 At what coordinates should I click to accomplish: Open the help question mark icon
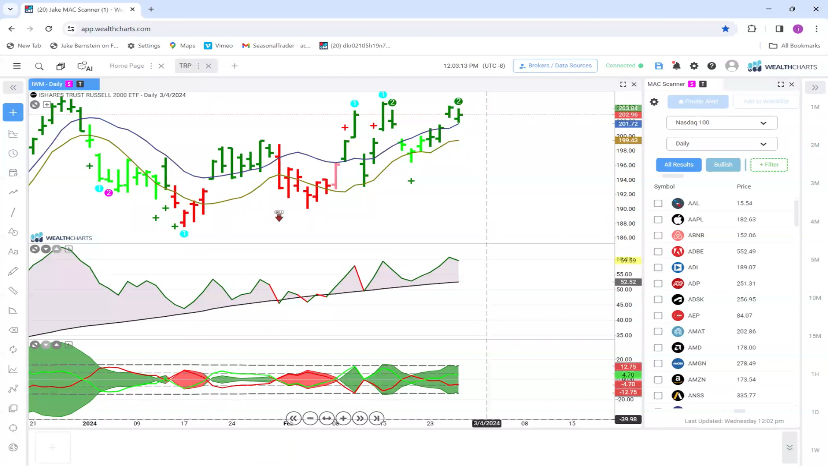(x=712, y=66)
